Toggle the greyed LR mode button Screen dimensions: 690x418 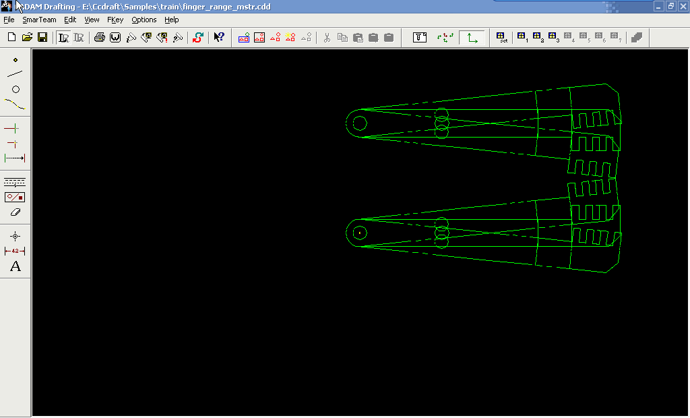point(79,38)
